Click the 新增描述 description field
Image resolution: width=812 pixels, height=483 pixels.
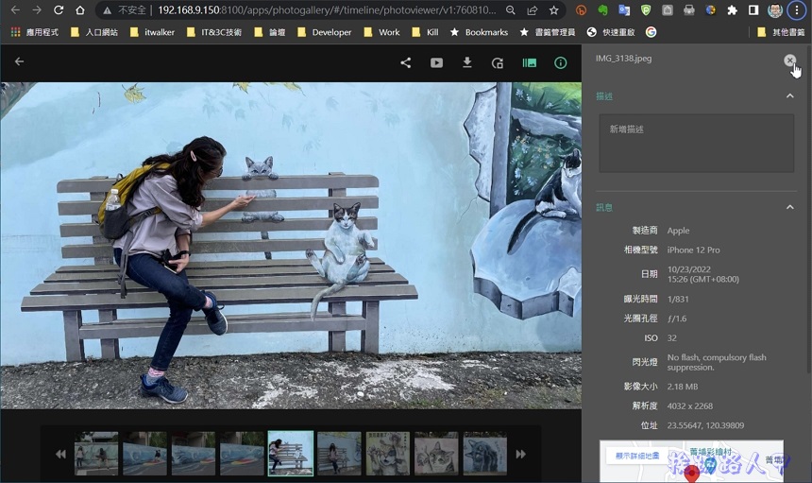tap(697, 143)
